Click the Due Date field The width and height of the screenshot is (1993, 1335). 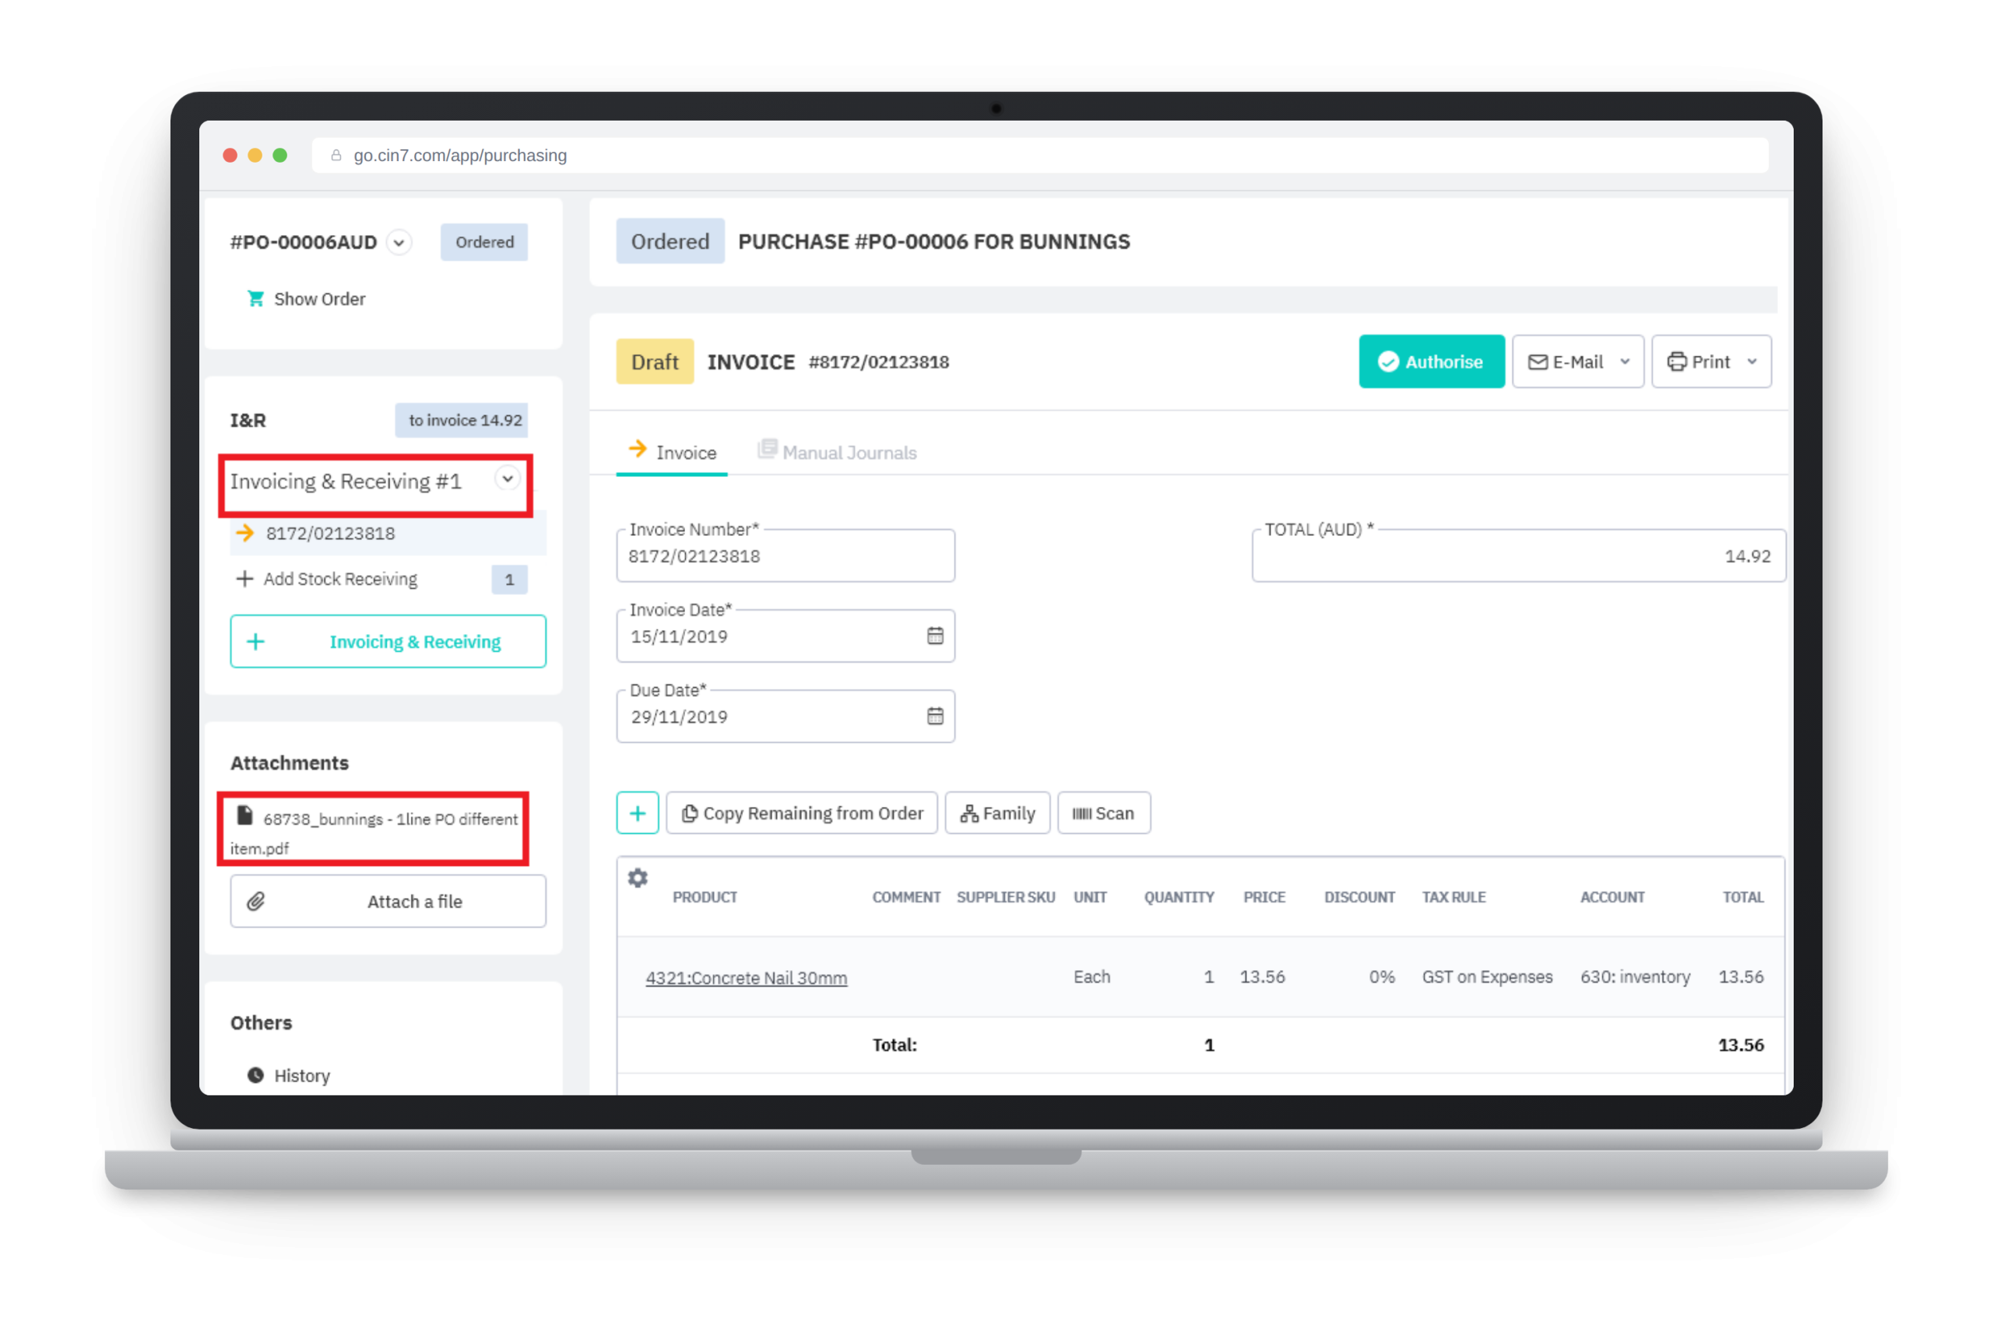[785, 716]
